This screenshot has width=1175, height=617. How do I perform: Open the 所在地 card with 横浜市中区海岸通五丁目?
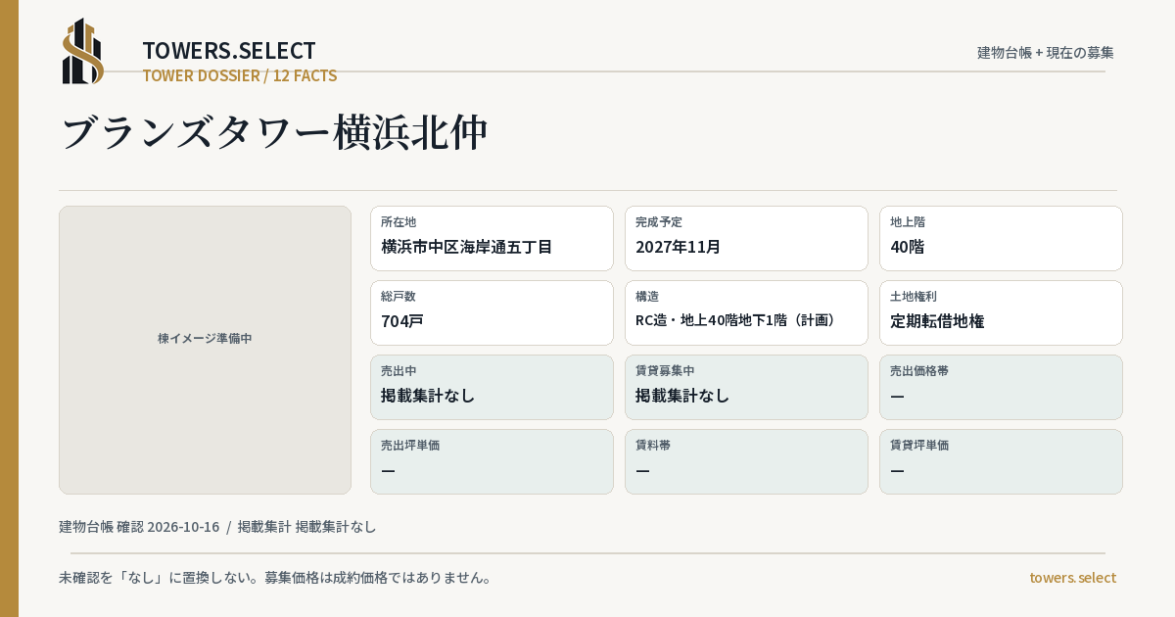tap(492, 238)
